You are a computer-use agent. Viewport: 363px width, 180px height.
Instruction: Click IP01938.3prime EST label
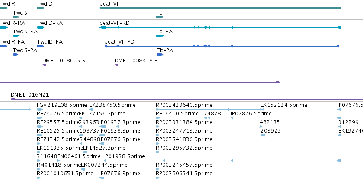pos(120,131)
